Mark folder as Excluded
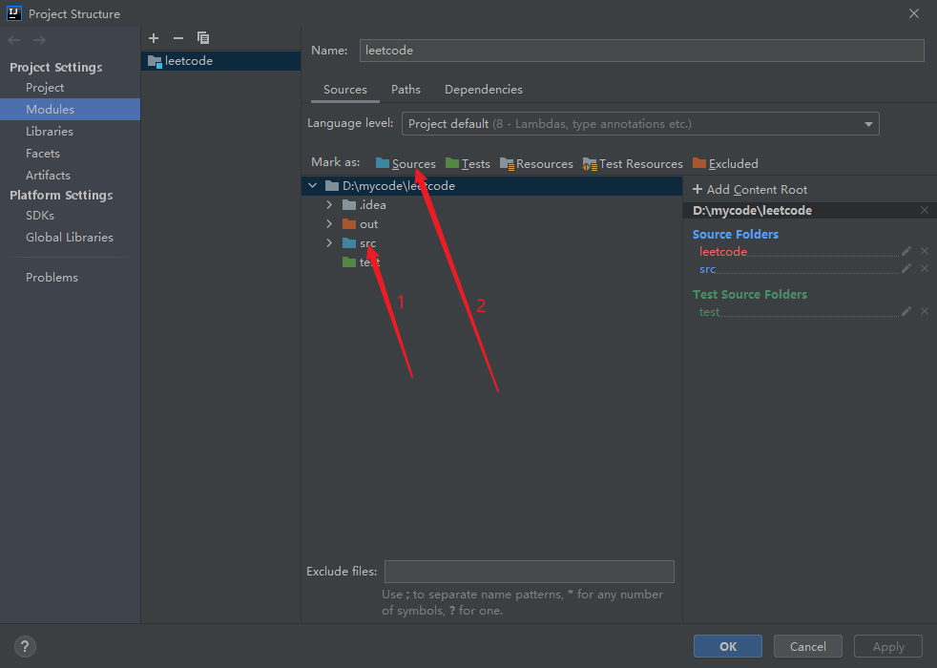The width and height of the screenshot is (937, 668). [725, 163]
